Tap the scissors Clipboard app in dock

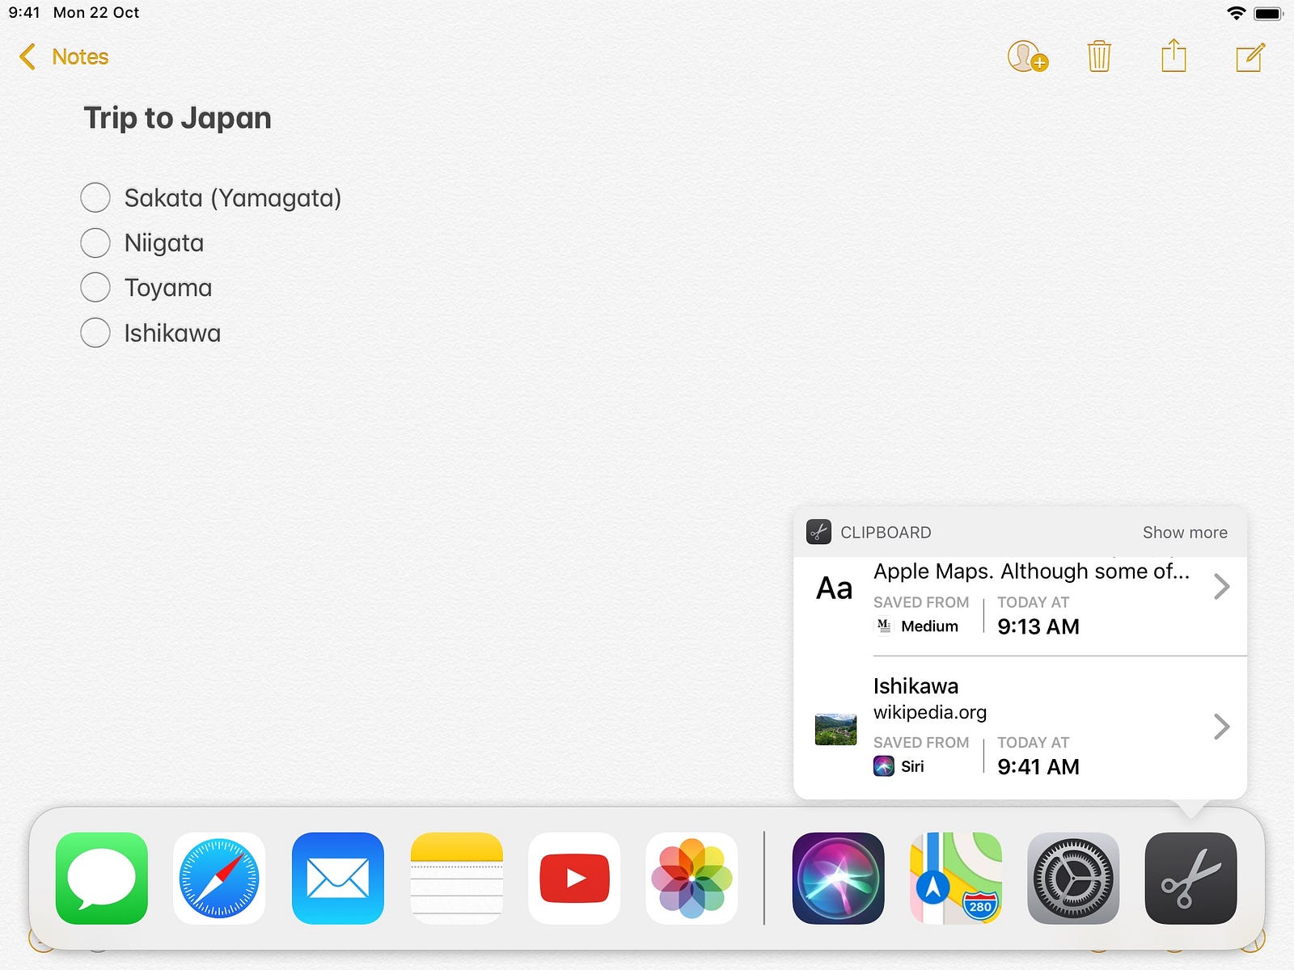point(1191,879)
